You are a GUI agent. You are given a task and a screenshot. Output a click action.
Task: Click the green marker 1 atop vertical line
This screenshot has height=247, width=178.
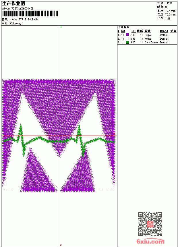61,27
